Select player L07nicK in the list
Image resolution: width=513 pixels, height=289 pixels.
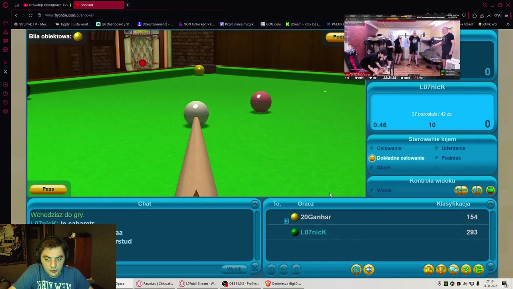tap(378, 232)
